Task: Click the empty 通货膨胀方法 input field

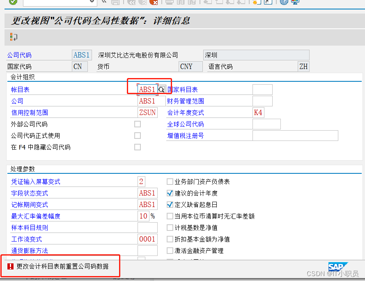Action: [x=147, y=251]
